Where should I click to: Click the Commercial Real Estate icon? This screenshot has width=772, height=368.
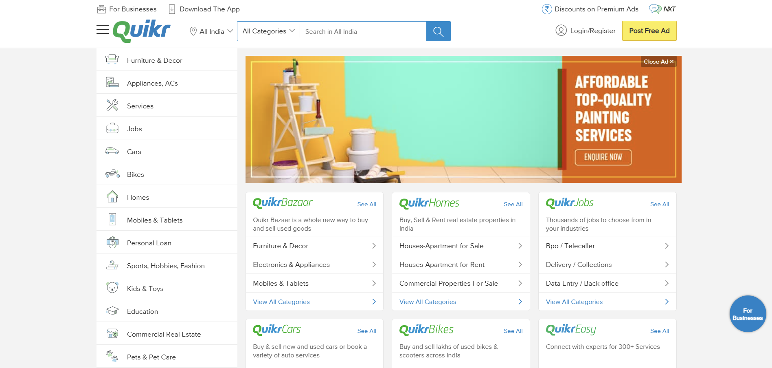(x=112, y=333)
